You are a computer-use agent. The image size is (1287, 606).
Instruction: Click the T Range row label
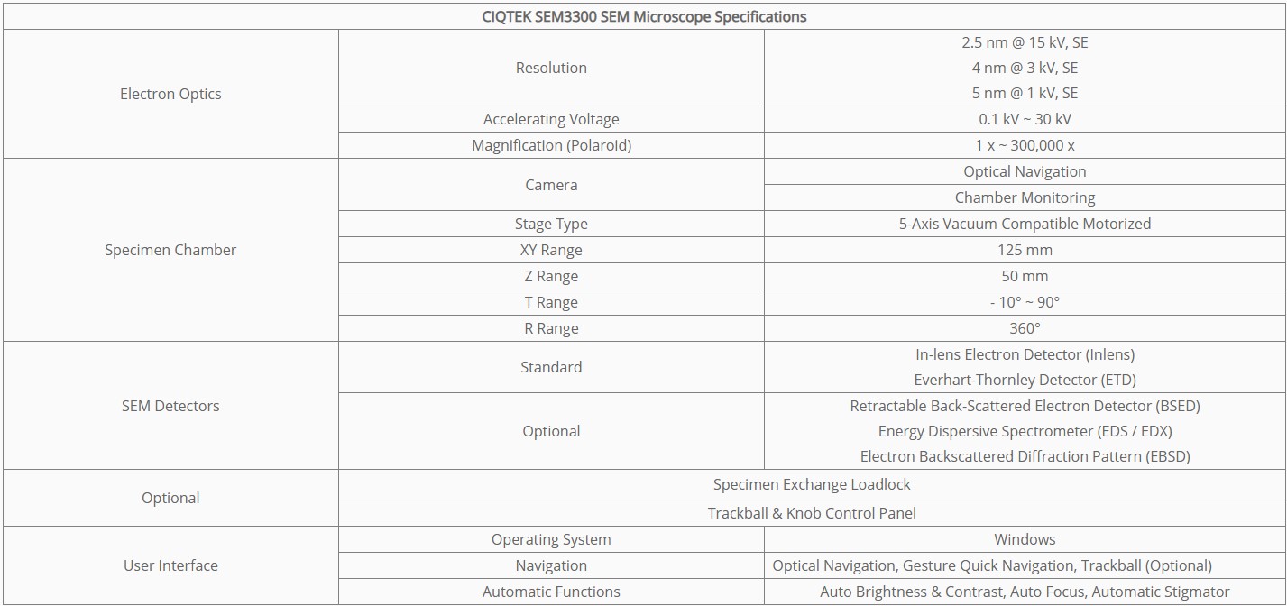[551, 302]
